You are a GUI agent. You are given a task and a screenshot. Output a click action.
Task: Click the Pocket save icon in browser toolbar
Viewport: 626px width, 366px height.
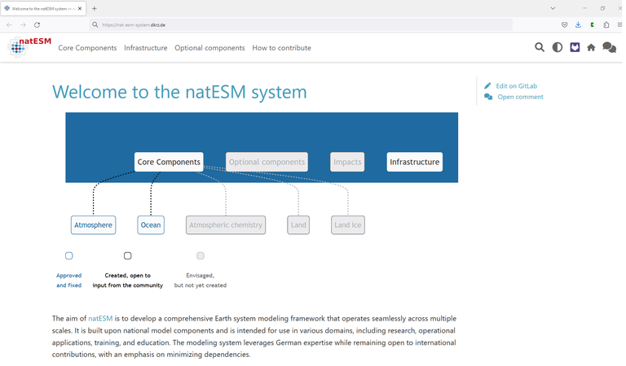click(564, 24)
